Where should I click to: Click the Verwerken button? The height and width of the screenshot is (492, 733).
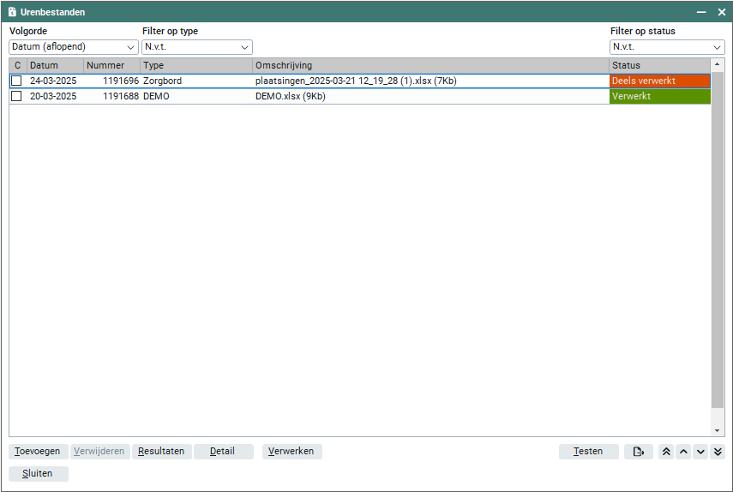click(x=291, y=452)
